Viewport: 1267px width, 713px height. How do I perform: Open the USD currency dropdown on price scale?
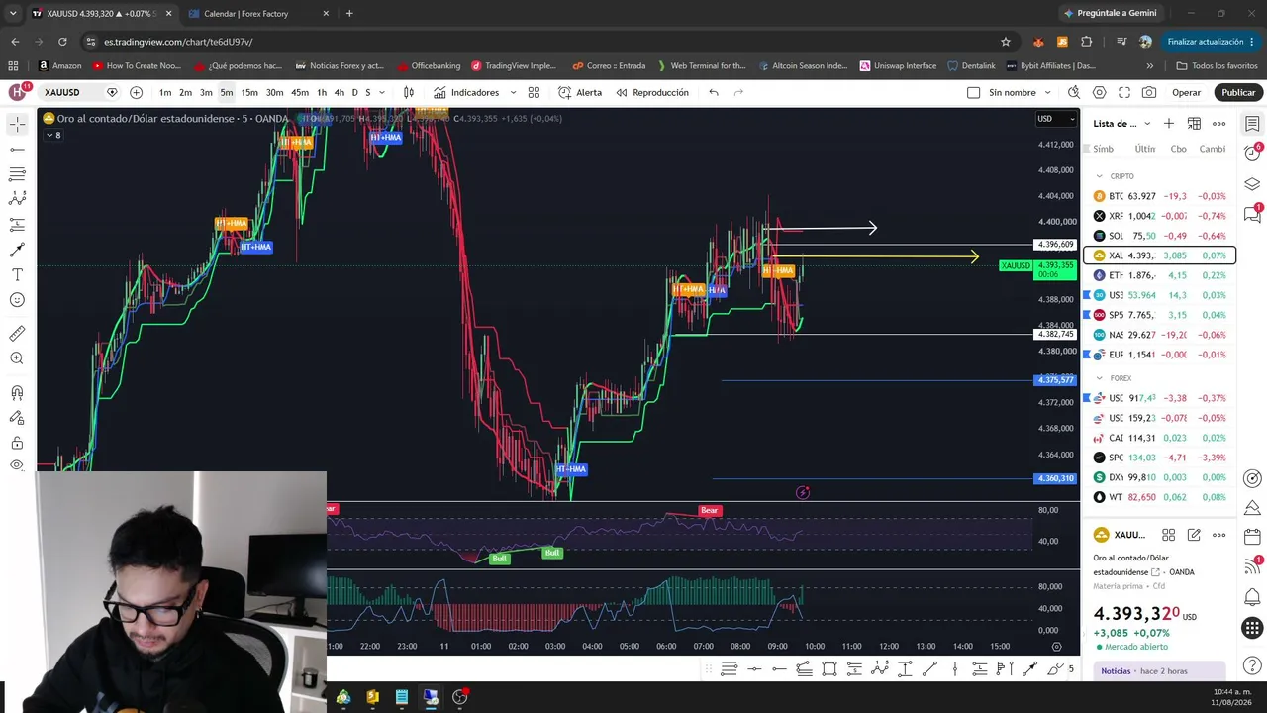[x=1055, y=119]
